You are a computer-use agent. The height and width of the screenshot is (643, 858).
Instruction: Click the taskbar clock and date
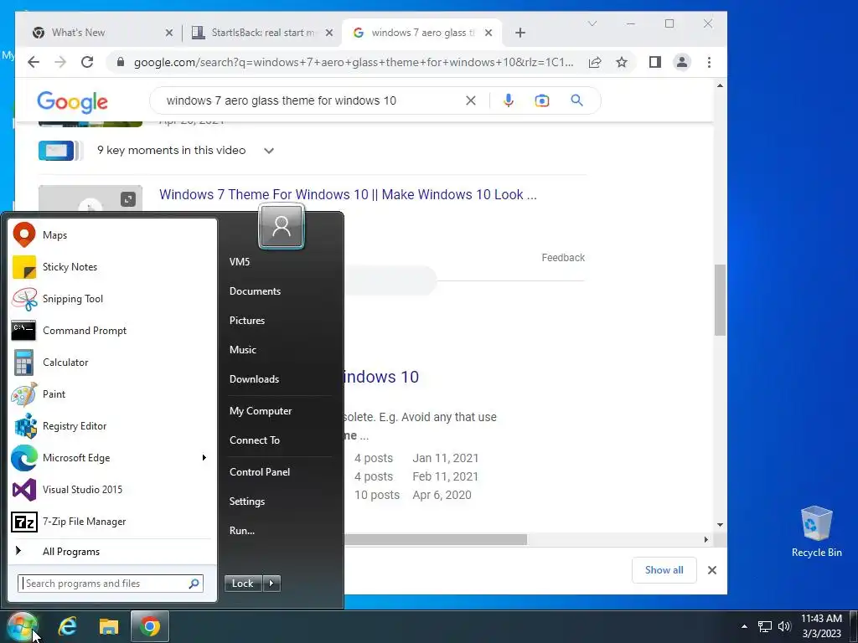(x=821, y=626)
